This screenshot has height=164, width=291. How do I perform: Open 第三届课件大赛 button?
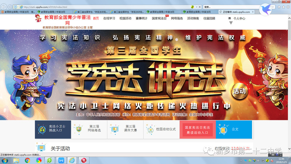125,129
